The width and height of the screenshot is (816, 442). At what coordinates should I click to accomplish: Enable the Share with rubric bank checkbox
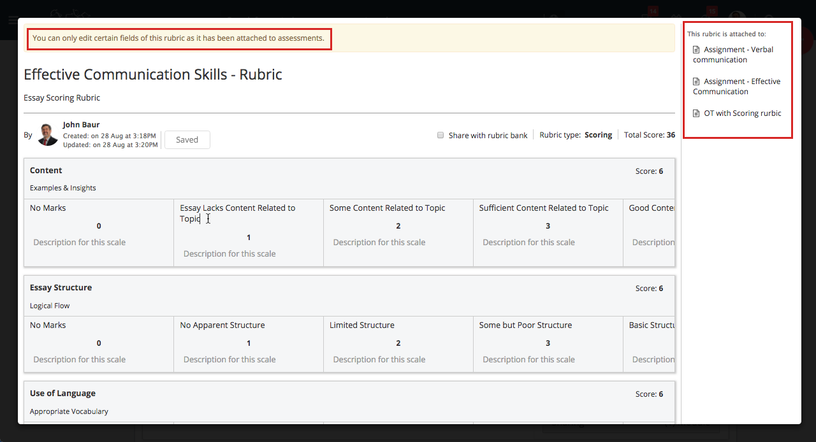tap(441, 135)
